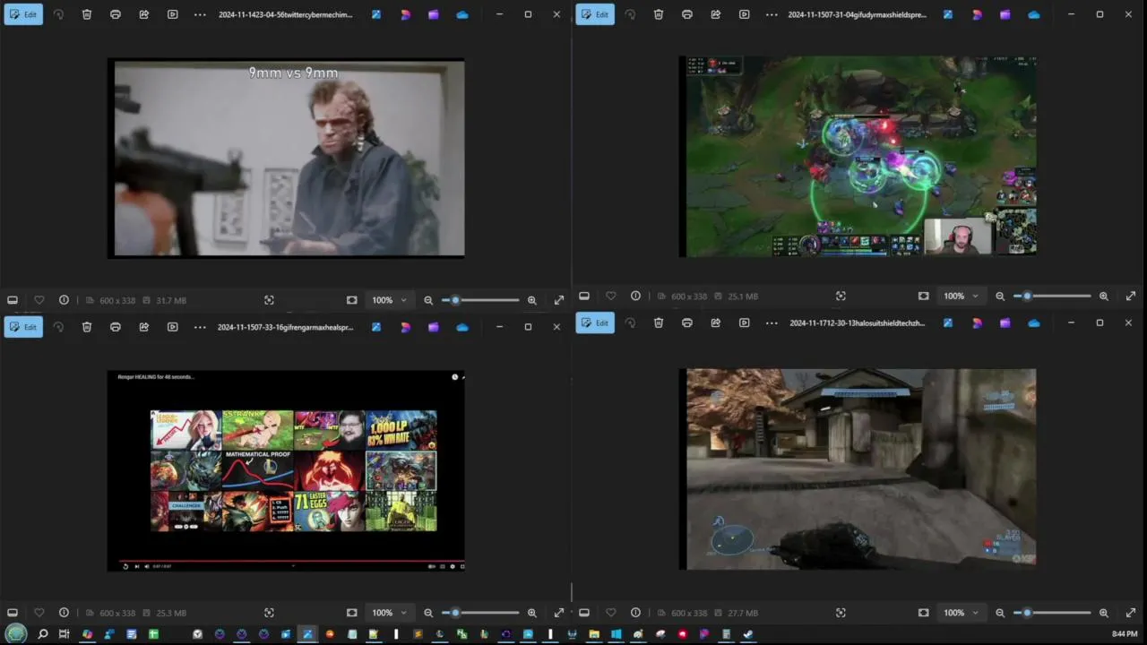Start slideshow in the gifudyrmaxshieldspre window
1147x645 pixels.
tap(745, 14)
